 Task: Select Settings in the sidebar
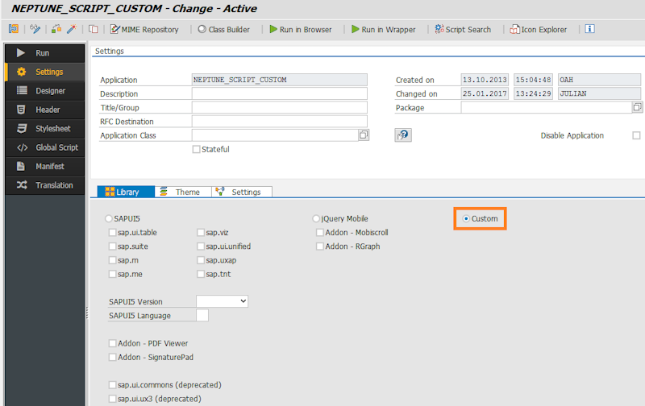(x=45, y=72)
